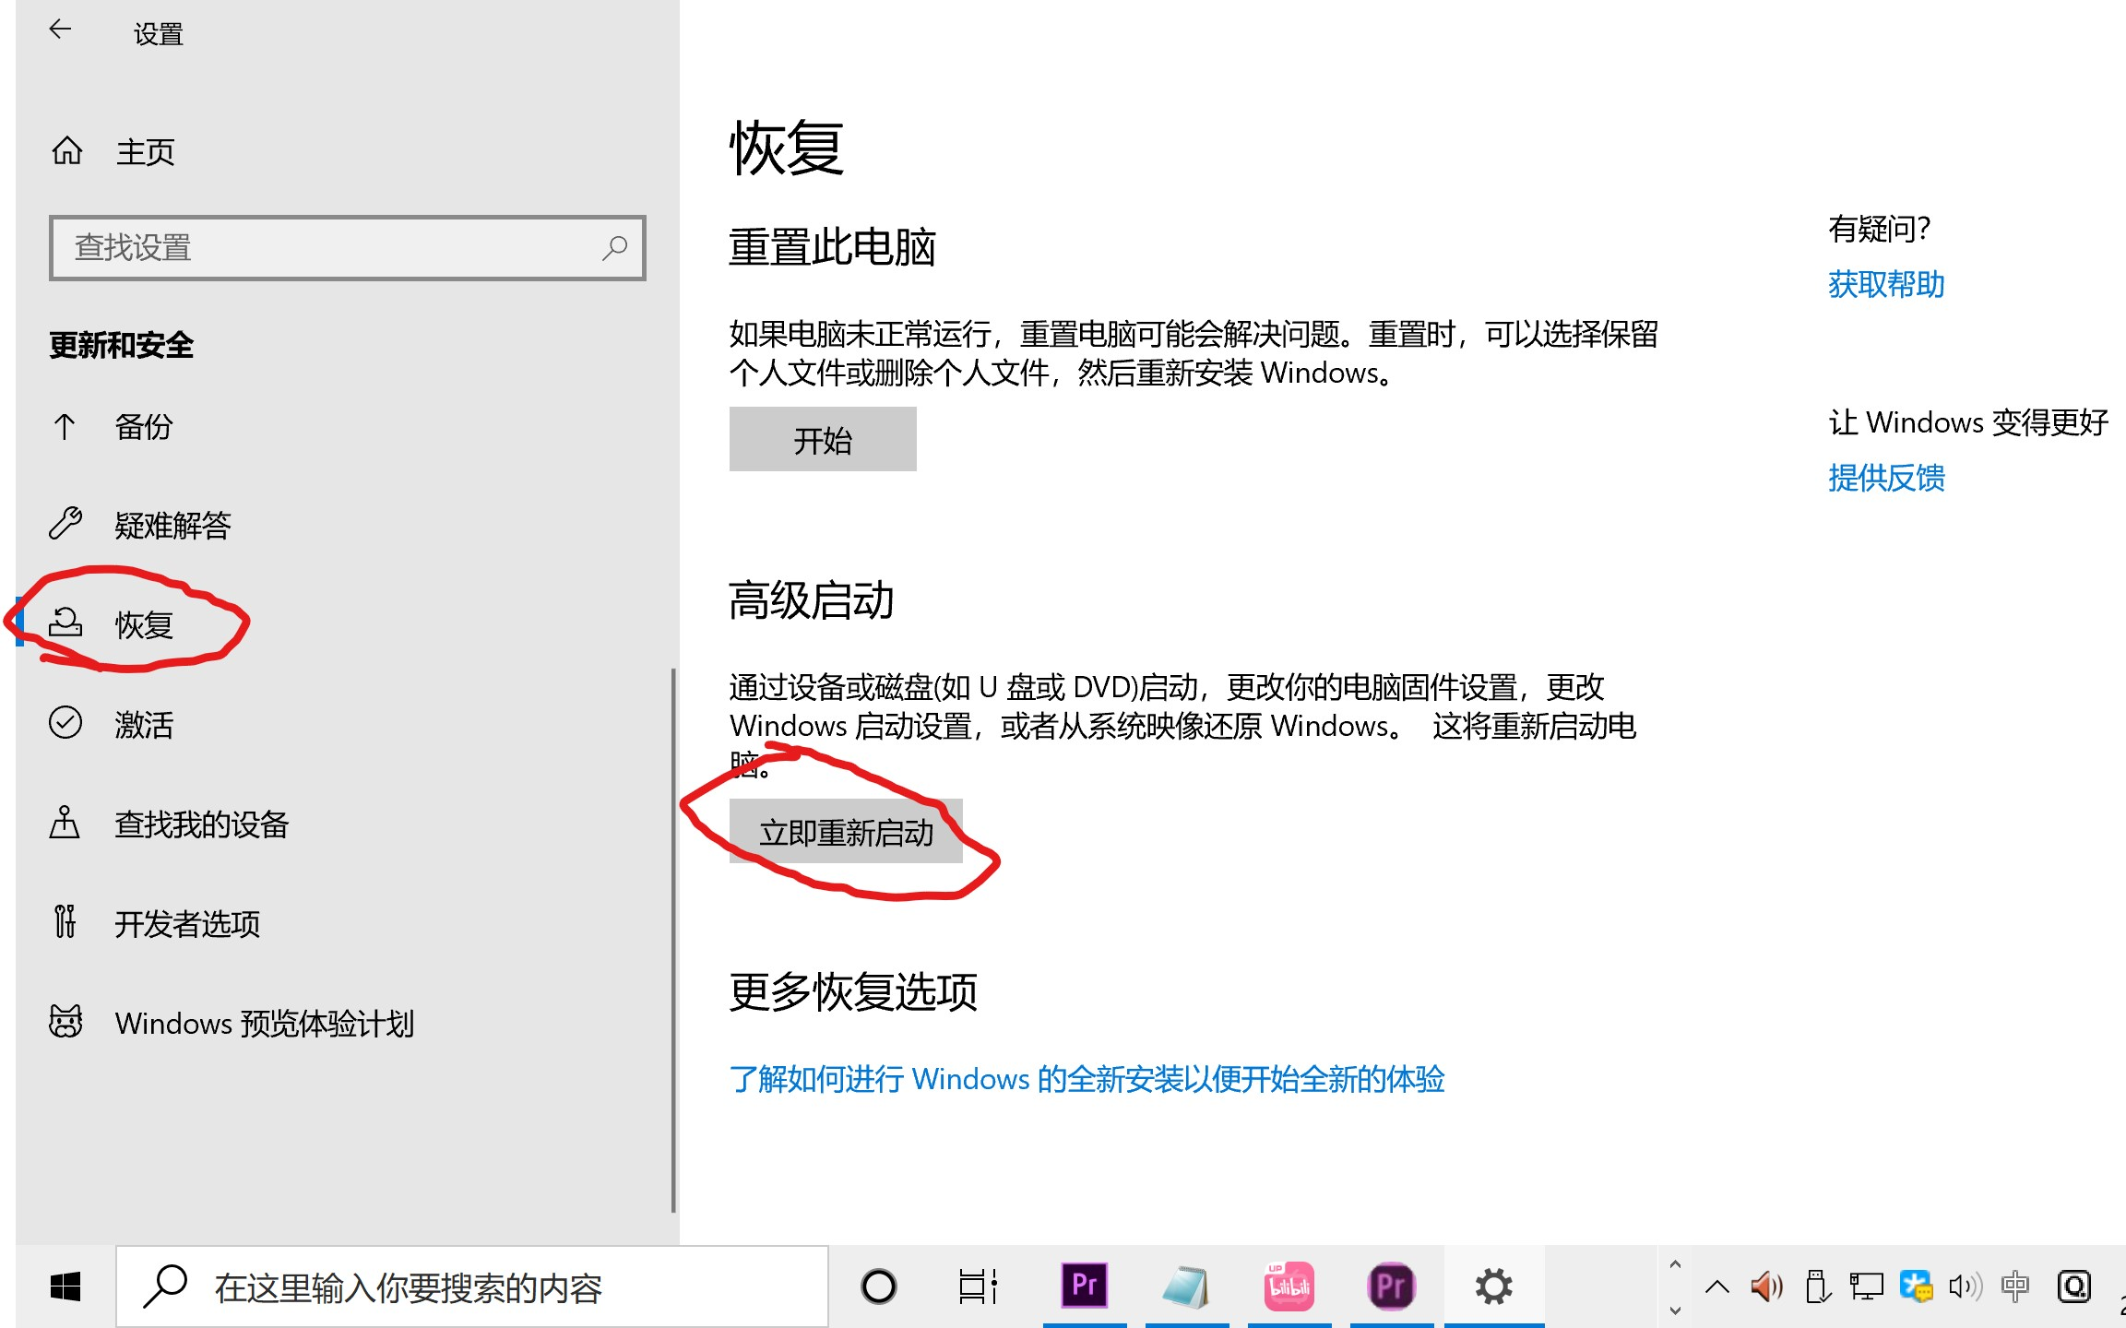Click the 提供反馈 feedback link
The image size is (2126, 1328).
click(x=1886, y=478)
